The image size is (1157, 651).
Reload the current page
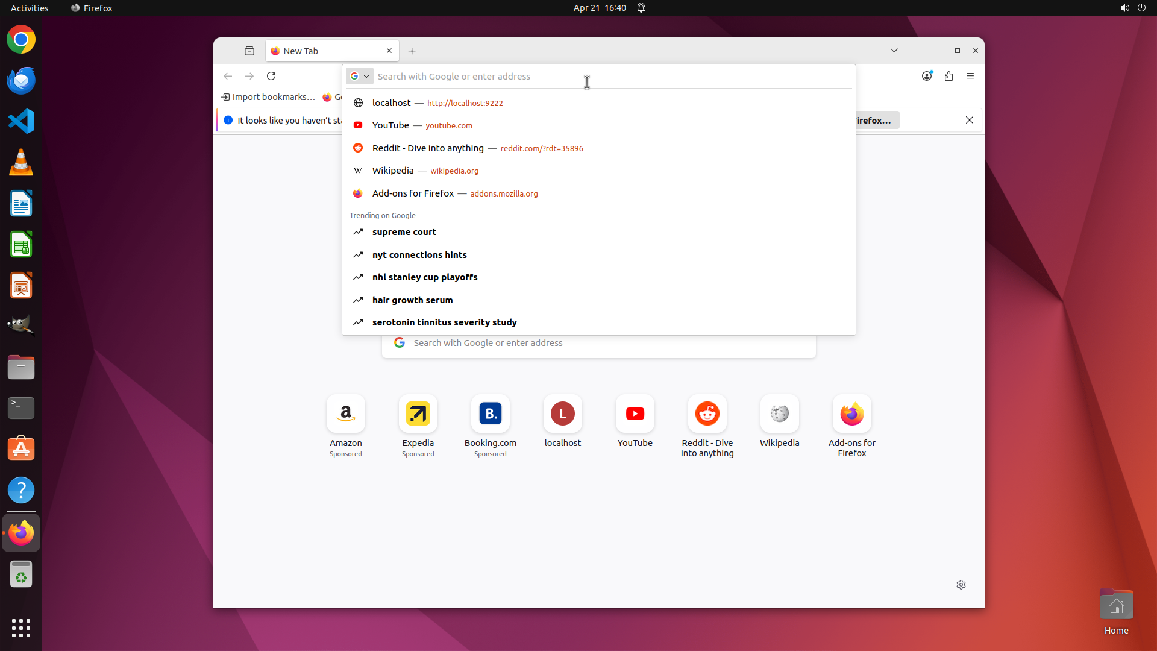tap(271, 76)
